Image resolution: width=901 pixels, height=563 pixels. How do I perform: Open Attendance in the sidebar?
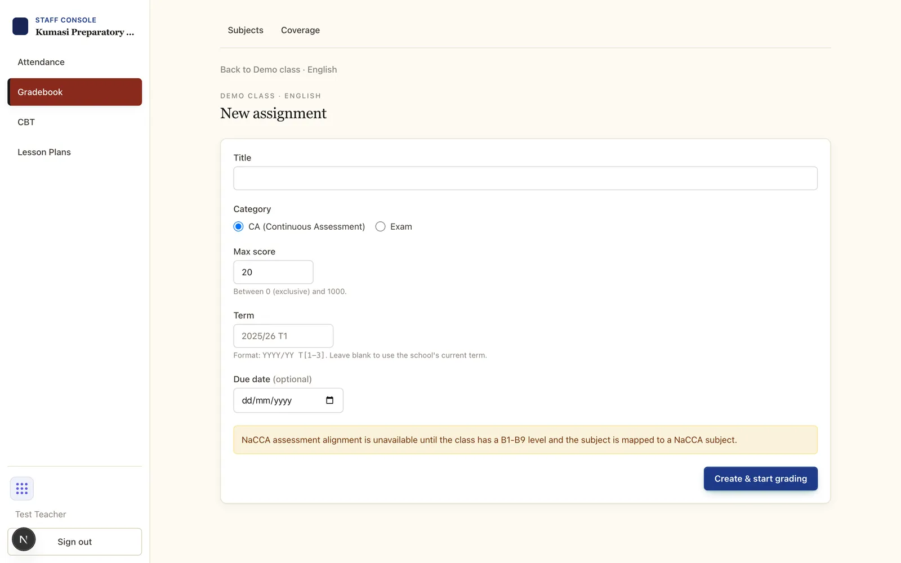(x=75, y=62)
